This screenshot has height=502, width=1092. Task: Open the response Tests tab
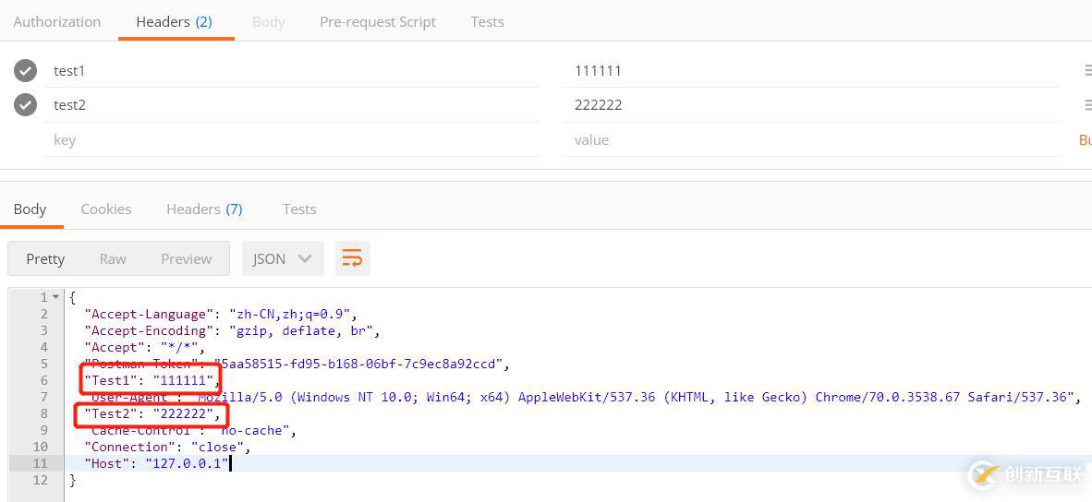(299, 209)
